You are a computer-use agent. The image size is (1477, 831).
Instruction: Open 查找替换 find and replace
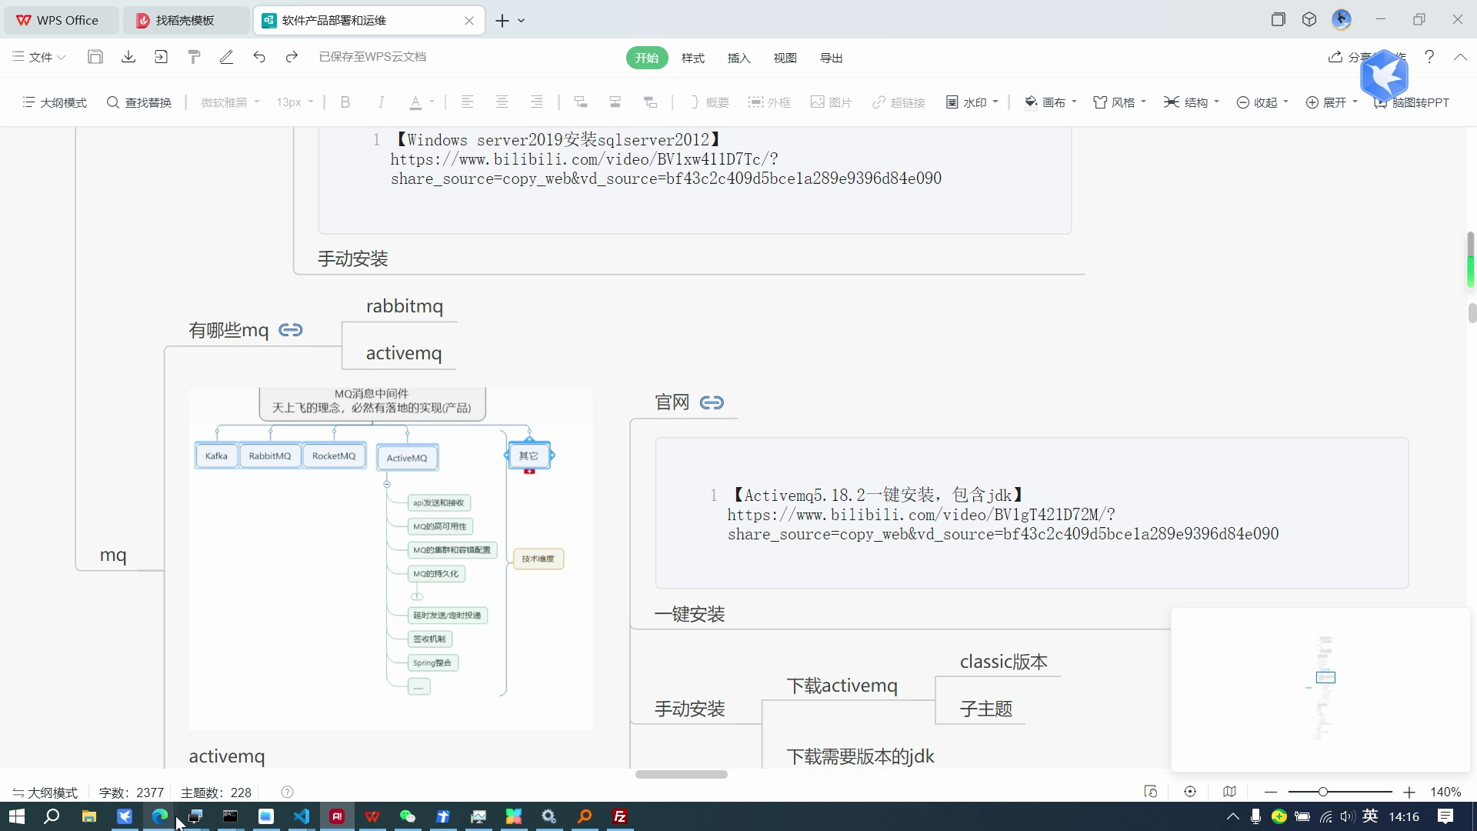coord(139,102)
